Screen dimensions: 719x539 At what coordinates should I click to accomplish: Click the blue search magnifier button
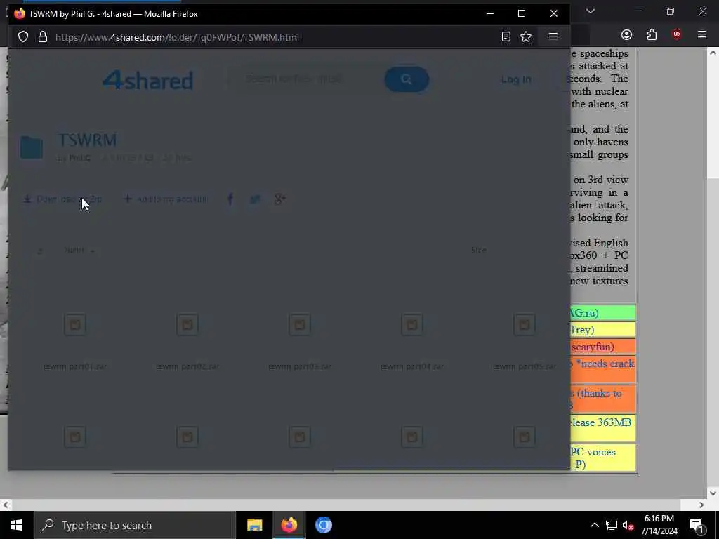click(407, 79)
